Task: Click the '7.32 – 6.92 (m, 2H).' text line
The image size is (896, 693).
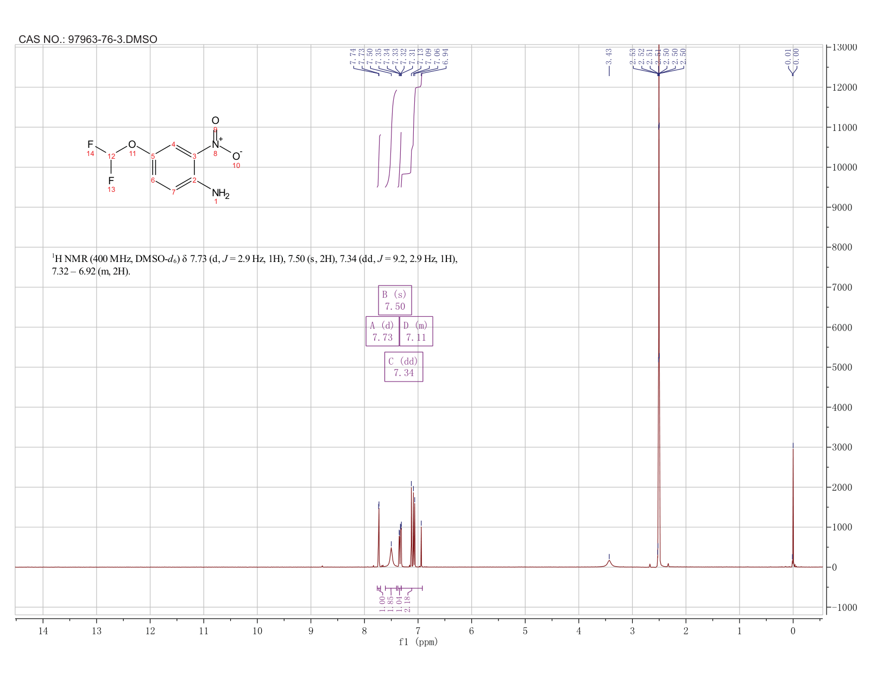Action: (x=91, y=271)
